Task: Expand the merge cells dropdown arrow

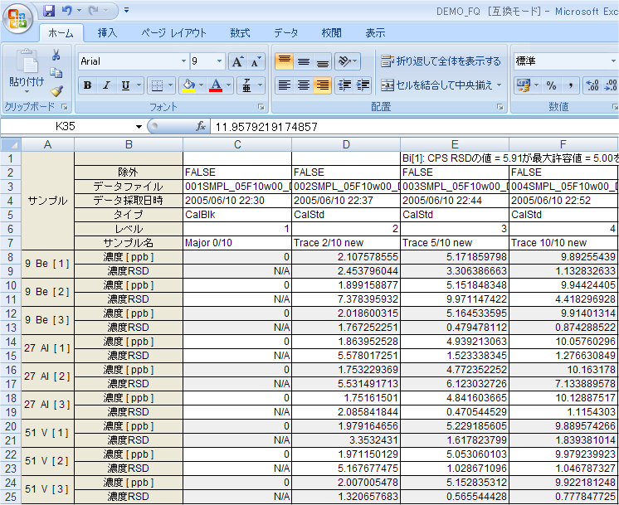Action: pos(499,85)
